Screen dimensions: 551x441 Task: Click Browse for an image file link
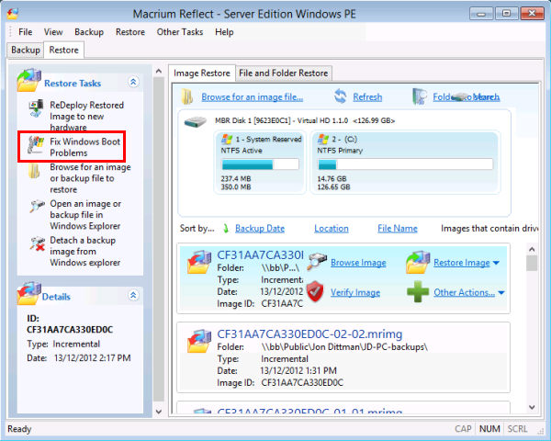click(252, 97)
